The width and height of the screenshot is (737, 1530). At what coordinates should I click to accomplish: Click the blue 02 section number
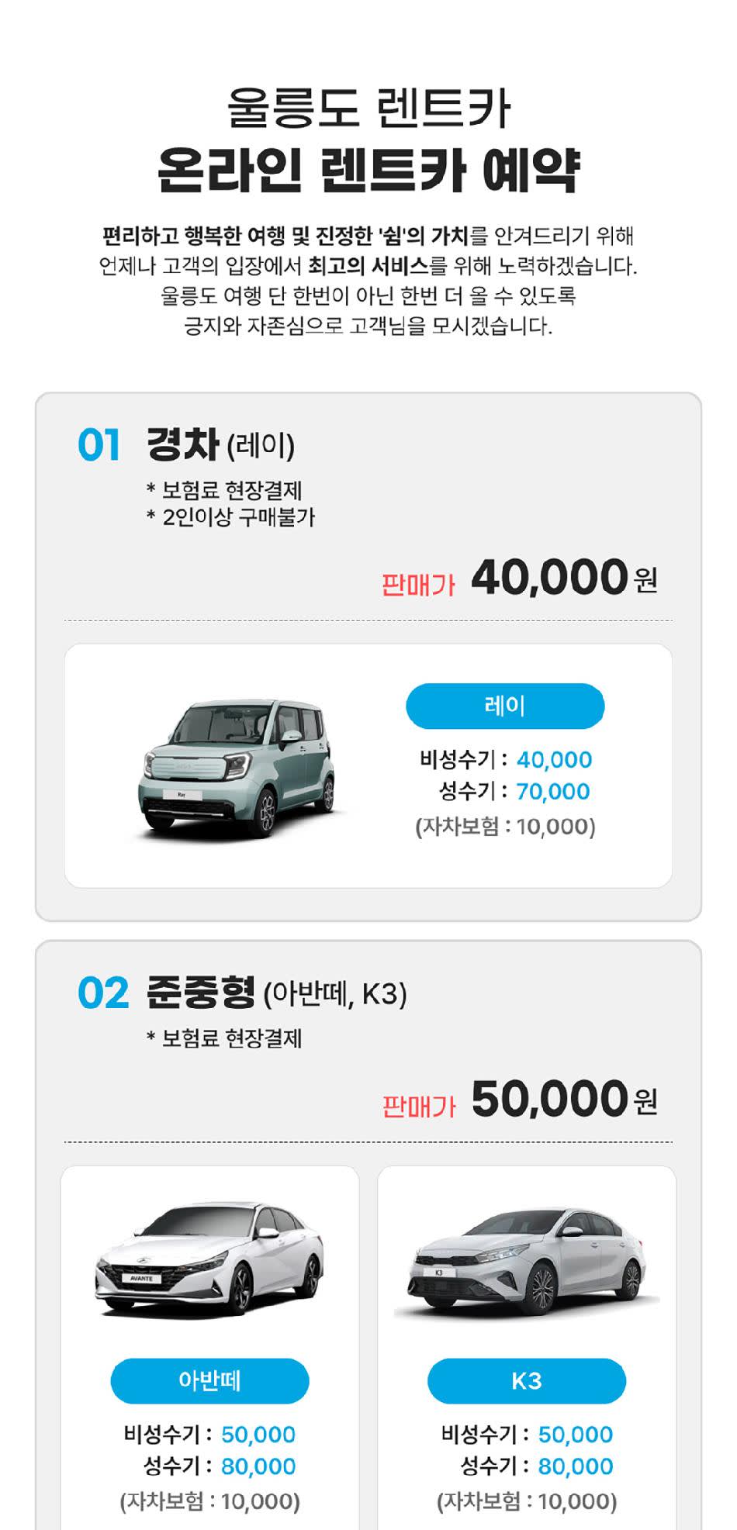click(102, 993)
